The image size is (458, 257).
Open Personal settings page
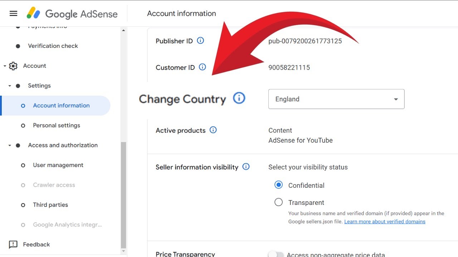click(57, 125)
